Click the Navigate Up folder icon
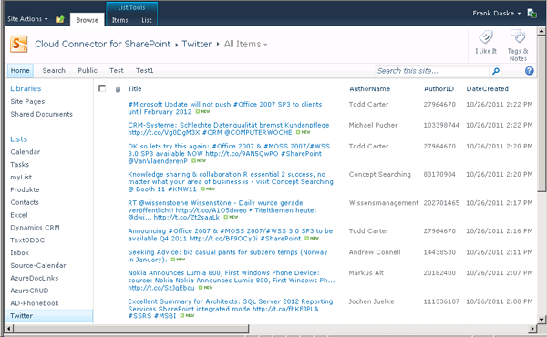547x337 pixels. tap(60, 19)
